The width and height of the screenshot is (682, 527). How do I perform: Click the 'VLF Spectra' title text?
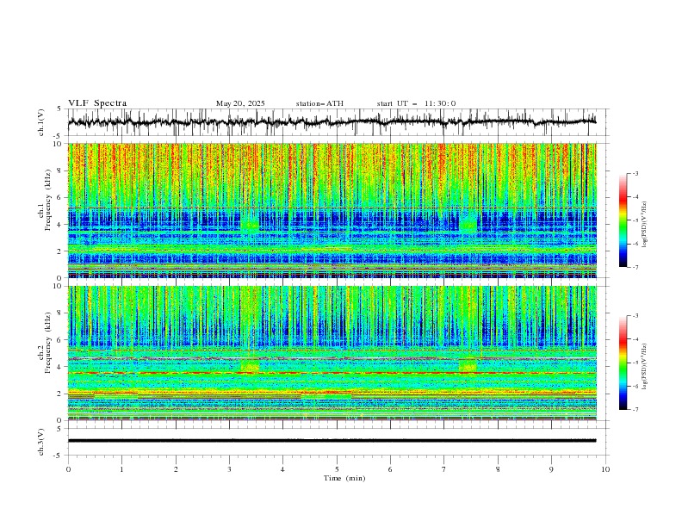(97, 103)
